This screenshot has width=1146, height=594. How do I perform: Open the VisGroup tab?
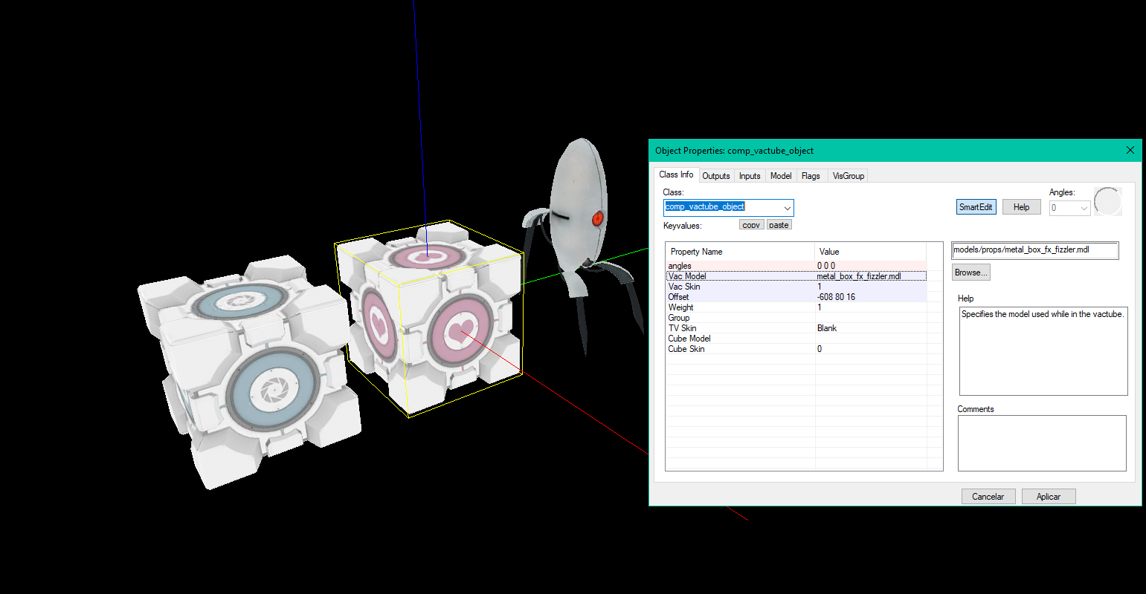pos(849,176)
